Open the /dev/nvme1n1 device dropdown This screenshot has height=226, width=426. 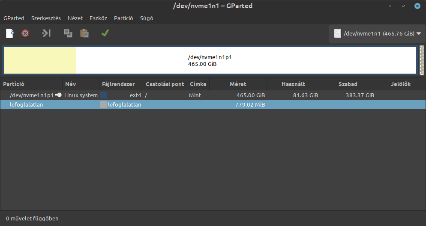[x=377, y=34]
